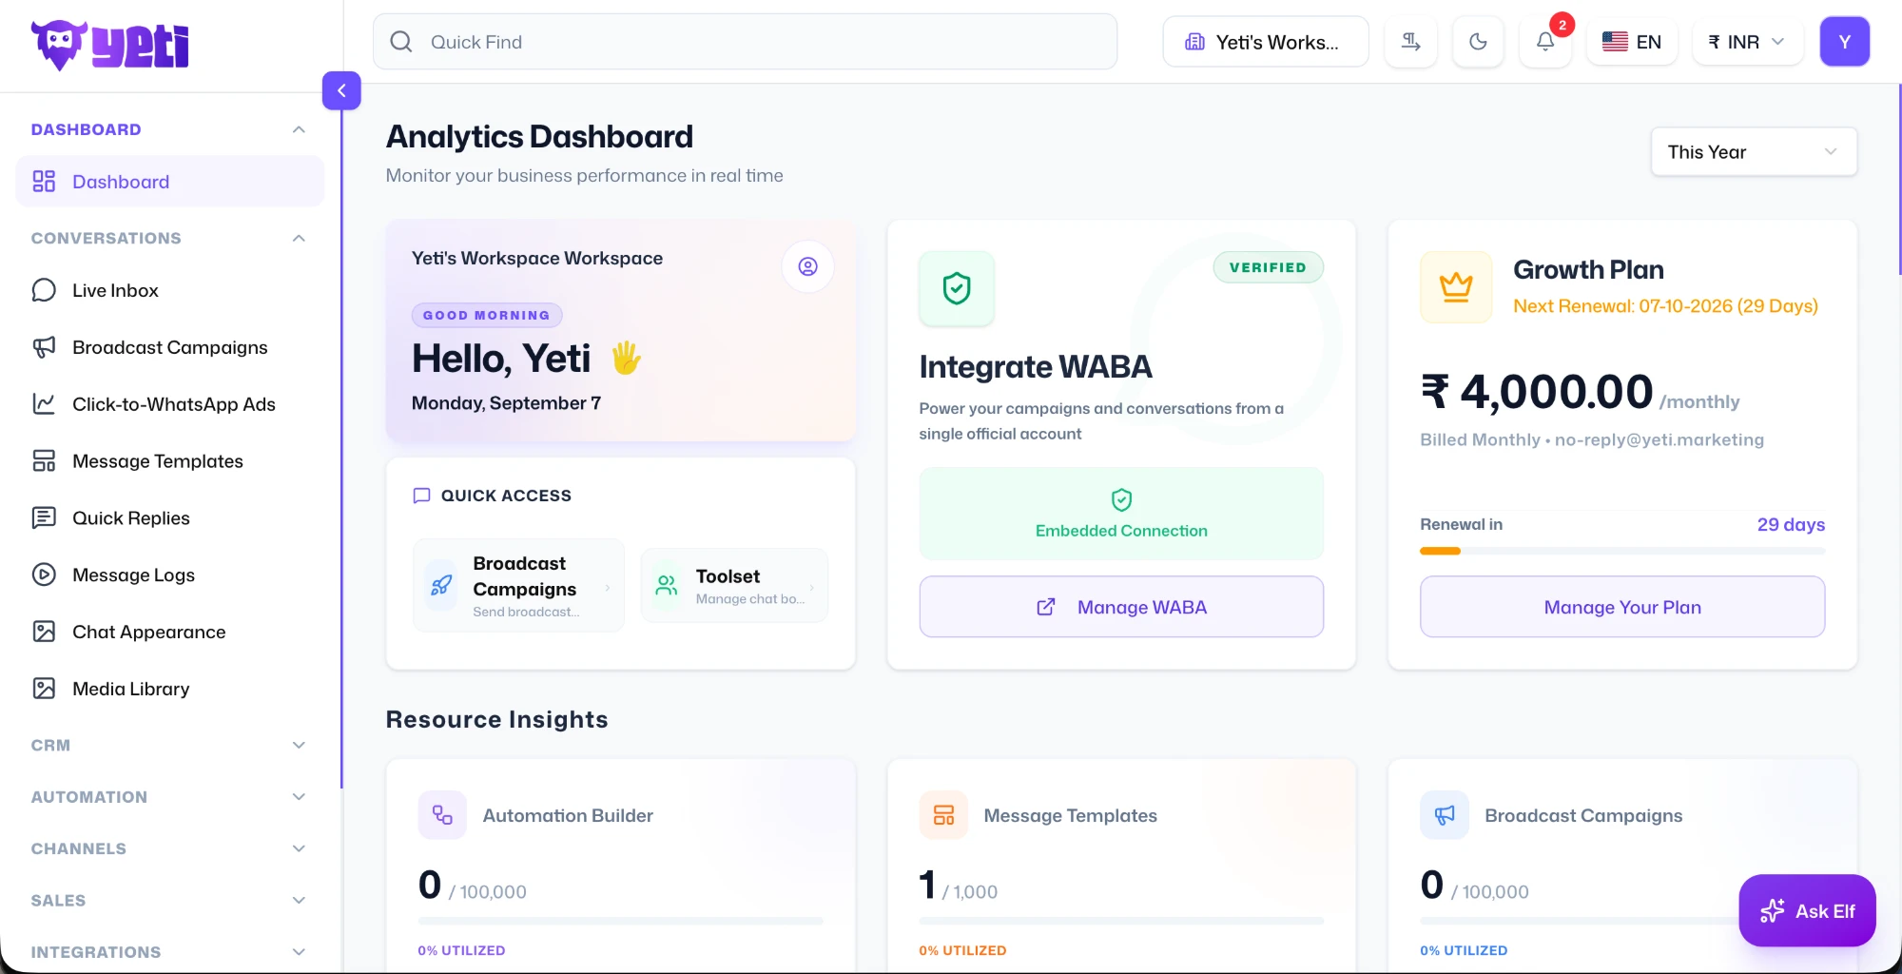Open Message Logs in sidebar
The width and height of the screenshot is (1902, 974).
170,575
